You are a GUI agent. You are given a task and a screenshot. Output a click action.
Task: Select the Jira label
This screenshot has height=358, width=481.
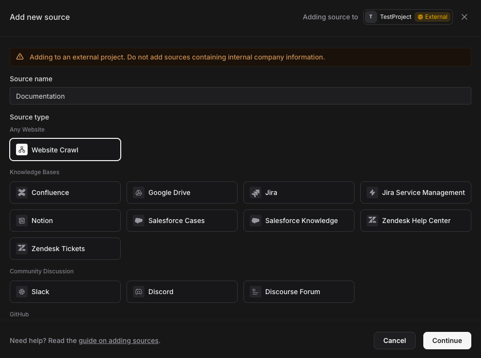[271, 193]
